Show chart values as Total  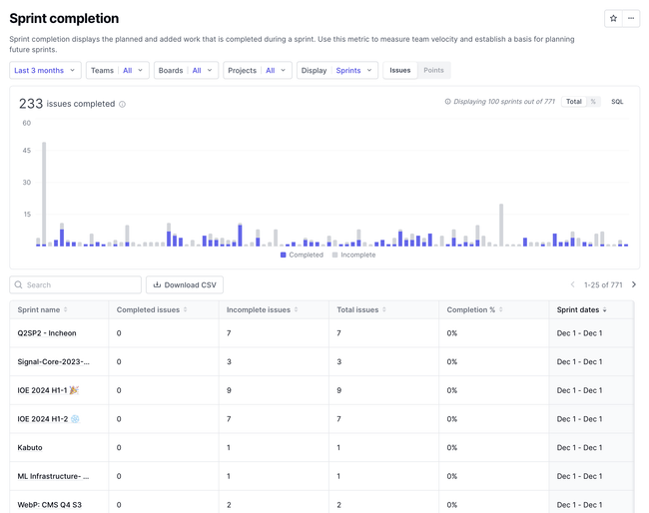click(574, 102)
